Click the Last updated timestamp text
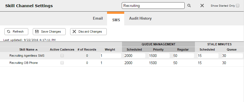Image resolution: width=244 pixels, height=102 pixels. point(29,40)
